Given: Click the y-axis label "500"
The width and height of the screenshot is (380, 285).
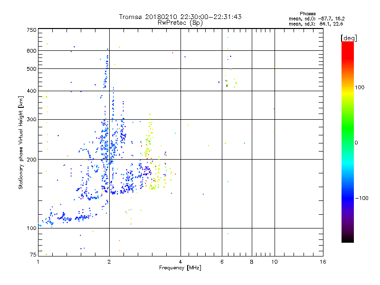Looking at the screenshot, I should pyautogui.click(x=31, y=69).
